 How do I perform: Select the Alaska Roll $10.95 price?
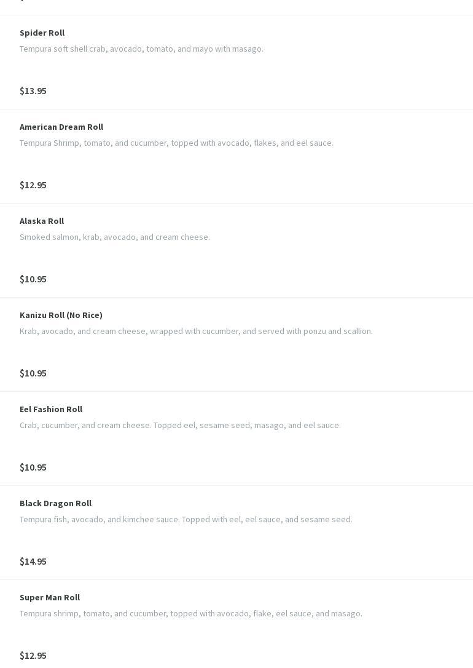click(33, 279)
